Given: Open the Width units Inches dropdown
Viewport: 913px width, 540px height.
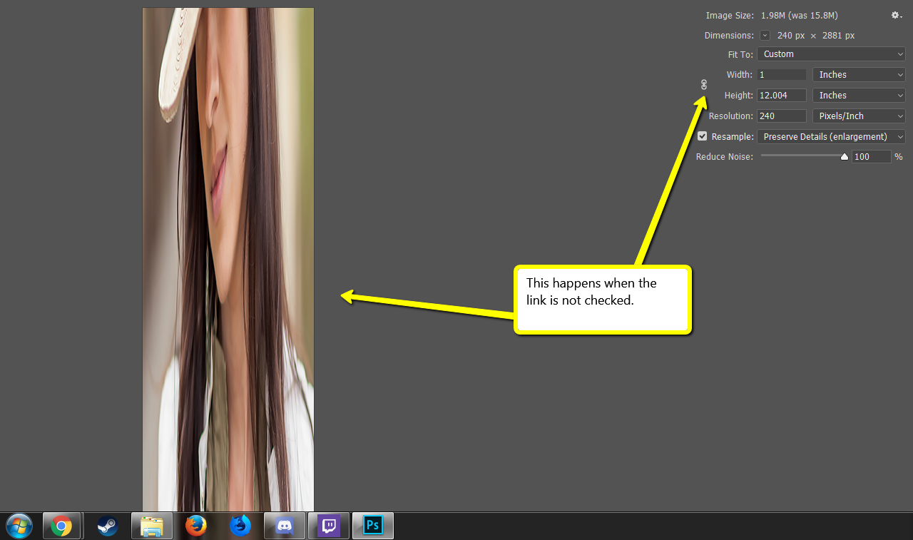Looking at the screenshot, I should [x=859, y=74].
